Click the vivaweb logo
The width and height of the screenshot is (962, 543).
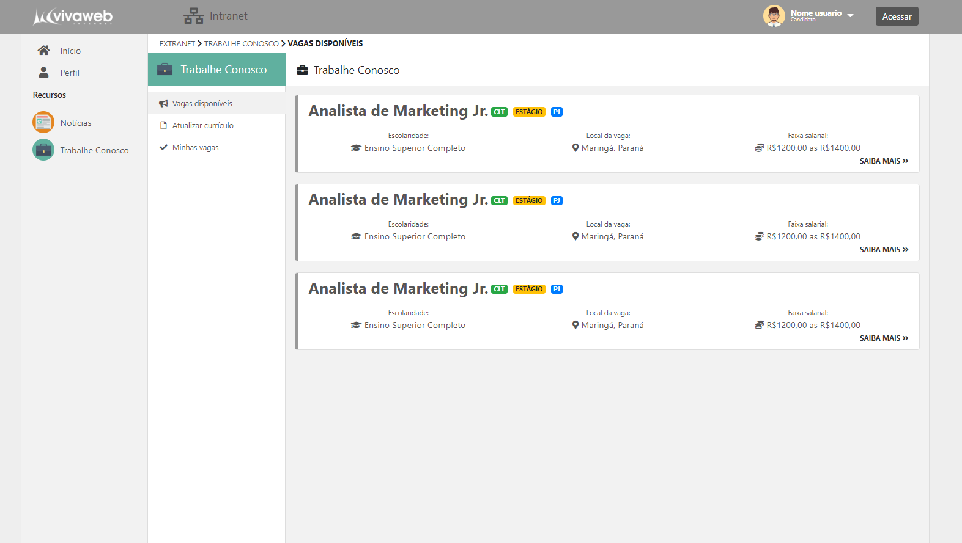click(73, 16)
